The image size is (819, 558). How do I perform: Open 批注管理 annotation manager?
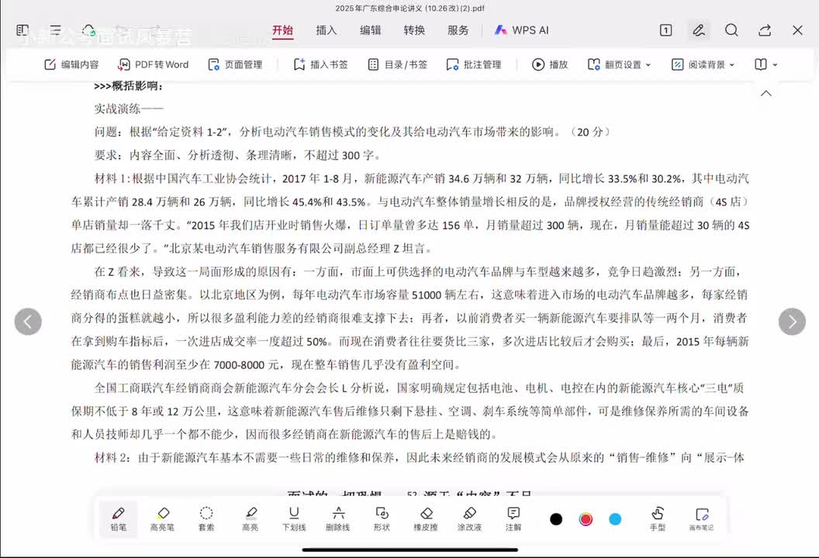tap(474, 65)
